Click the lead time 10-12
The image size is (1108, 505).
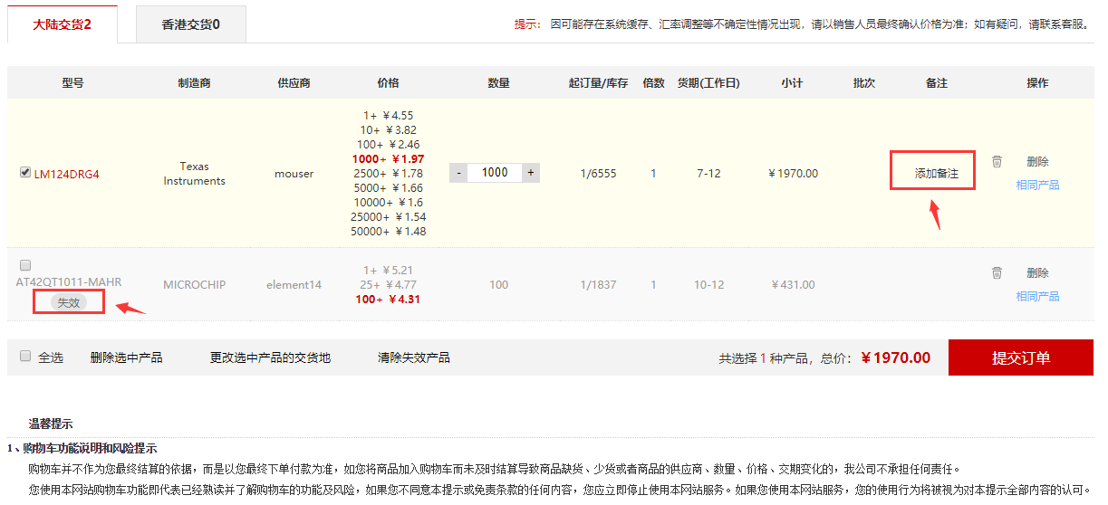708,285
